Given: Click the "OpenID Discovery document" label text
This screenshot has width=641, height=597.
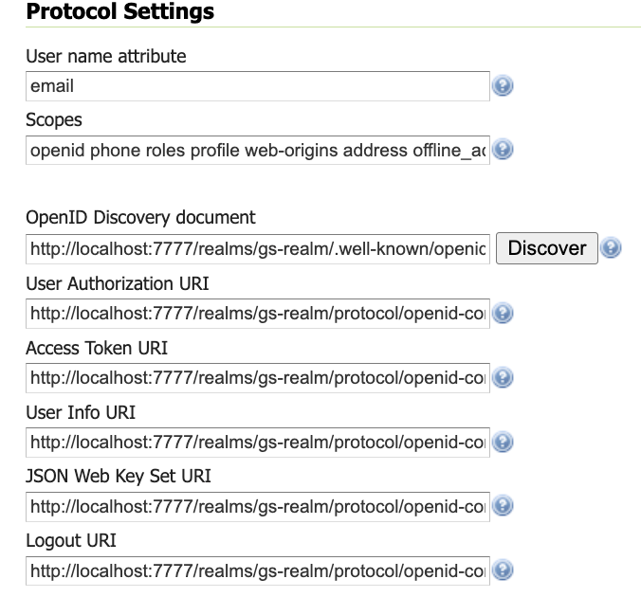Looking at the screenshot, I should point(140,217).
